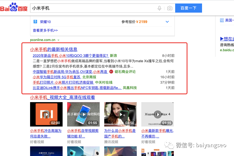The width and height of the screenshot is (234, 156).
Task: Open the 小米手机的最新相关信息 heading link
Action: click(54, 49)
